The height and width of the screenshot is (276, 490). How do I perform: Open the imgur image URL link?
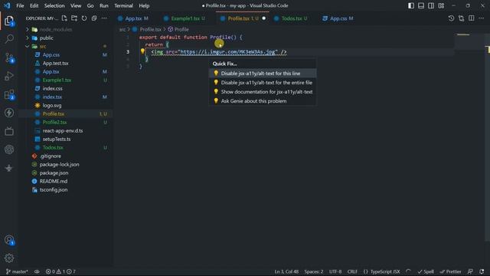pyautogui.click(x=227, y=52)
